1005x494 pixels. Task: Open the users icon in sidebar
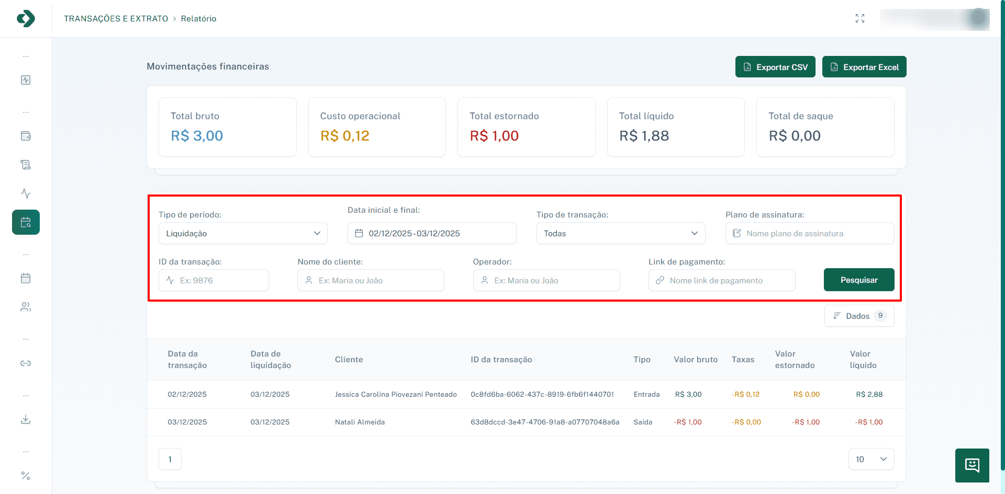pos(26,307)
